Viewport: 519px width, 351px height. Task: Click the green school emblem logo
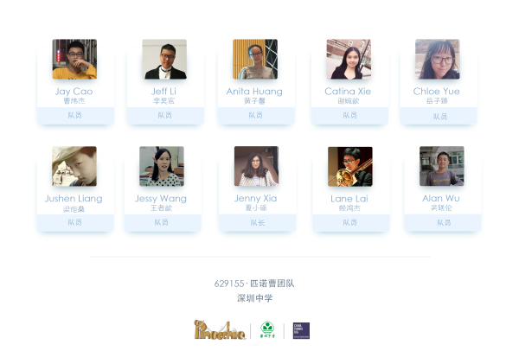tap(267, 330)
